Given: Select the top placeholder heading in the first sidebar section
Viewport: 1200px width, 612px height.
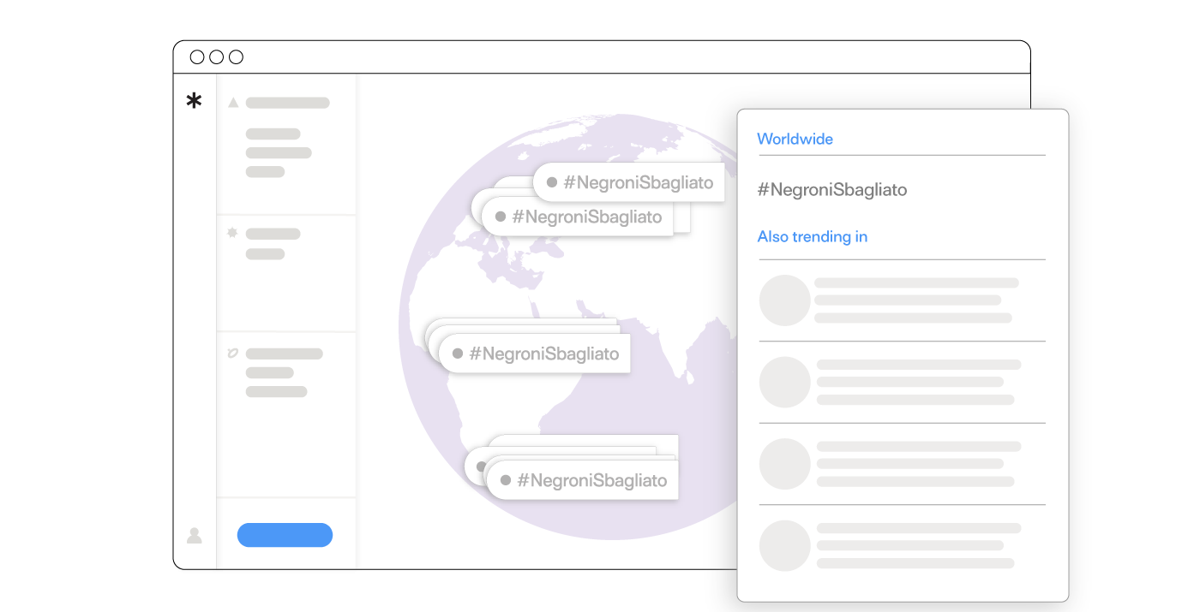Looking at the screenshot, I should click(287, 103).
